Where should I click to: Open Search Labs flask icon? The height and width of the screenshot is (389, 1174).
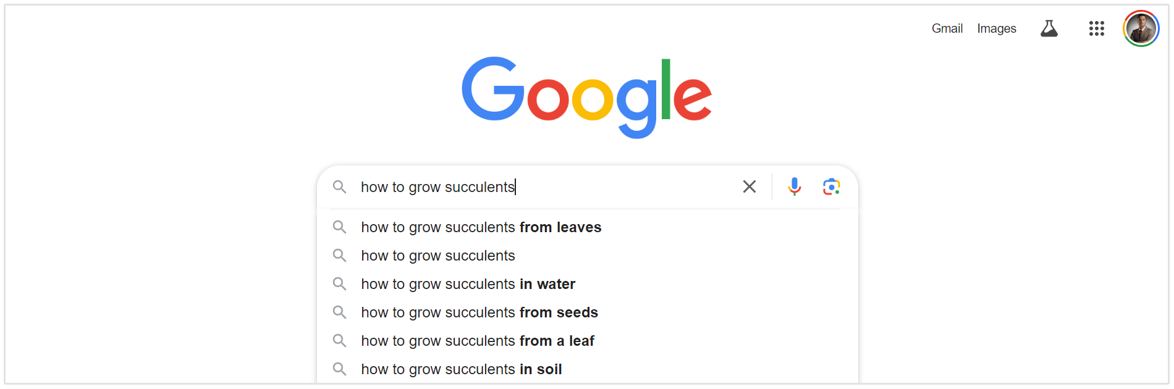pyautogui.click(x=1049, y=28)
